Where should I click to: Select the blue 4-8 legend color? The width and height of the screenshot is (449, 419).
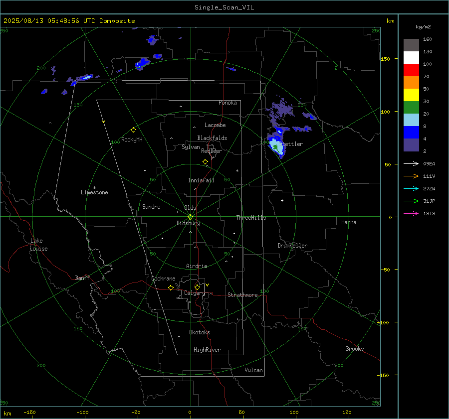[411, 133]
